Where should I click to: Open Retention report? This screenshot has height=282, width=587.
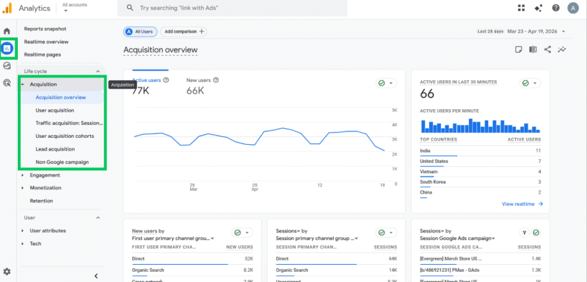coord(41,201)
